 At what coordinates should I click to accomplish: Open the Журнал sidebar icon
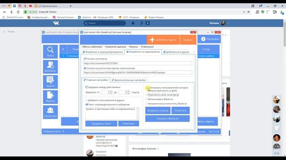[x=50, y=97]
